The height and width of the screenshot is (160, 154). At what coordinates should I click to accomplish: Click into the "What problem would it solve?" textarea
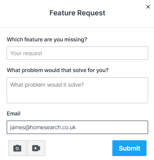point(77,90)
